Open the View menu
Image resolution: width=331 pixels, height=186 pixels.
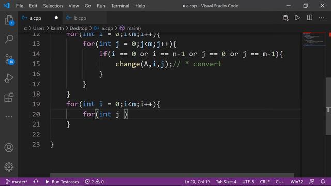point(73,6)
